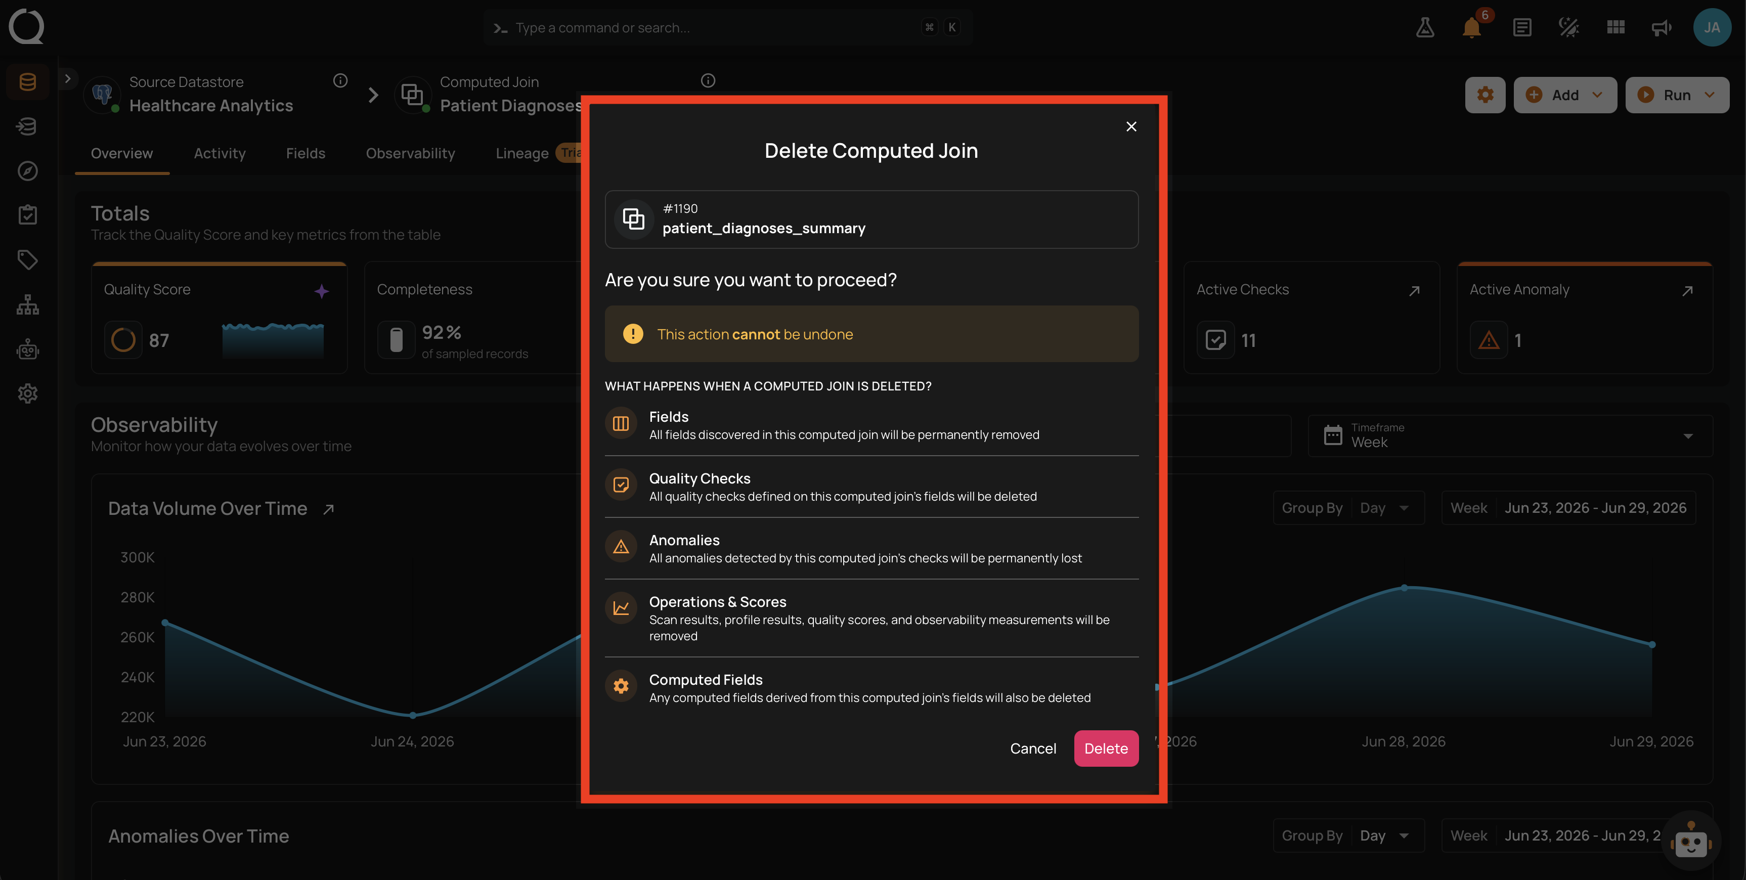Open the Timeframe Week dropdown

click(x=1509, y=435)
